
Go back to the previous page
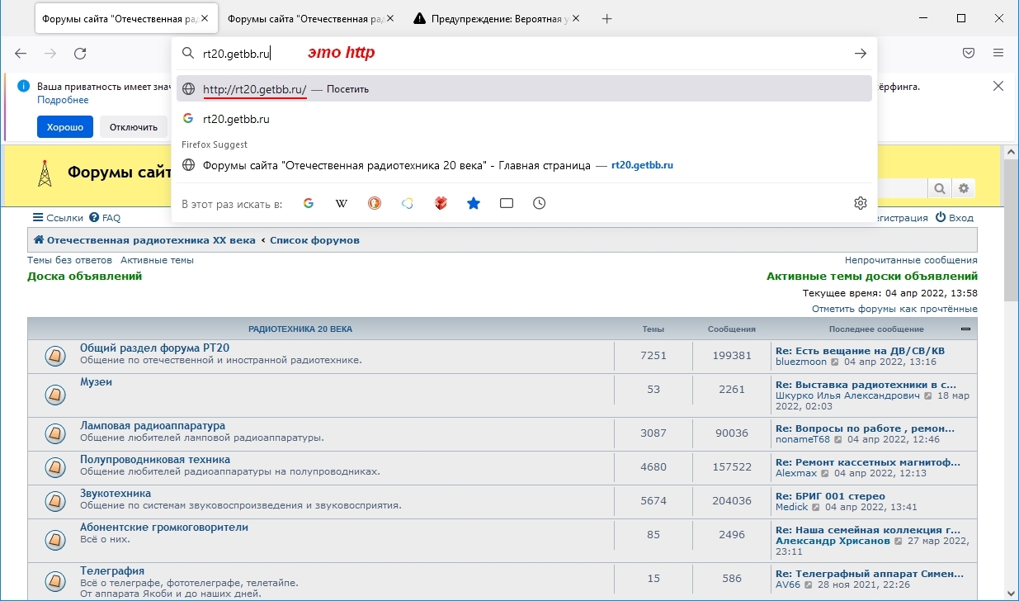click(x=21, y=54)
